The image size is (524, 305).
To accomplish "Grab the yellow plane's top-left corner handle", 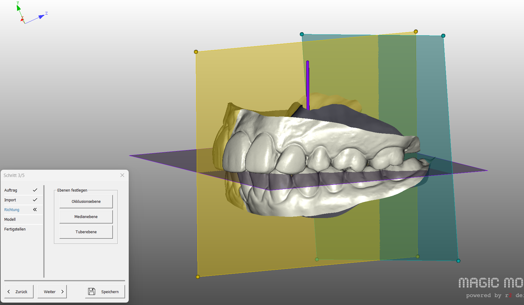I will click(196, 52).
